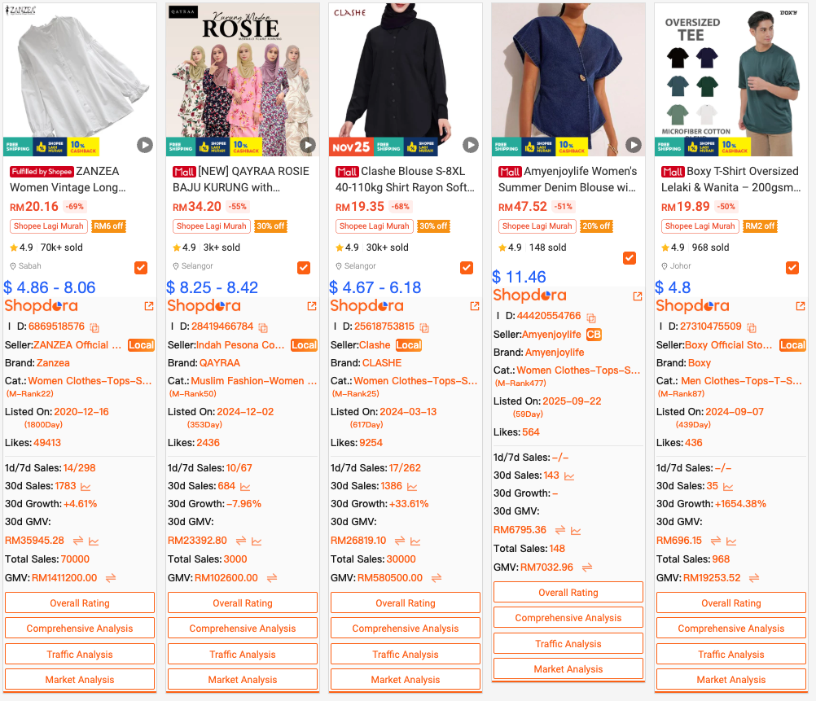The height and width of the screenshot is (701, 816).
Task: Open Overall Rating for the ZANZEA product
Action: pyautogui.click(x=80, y=602)
